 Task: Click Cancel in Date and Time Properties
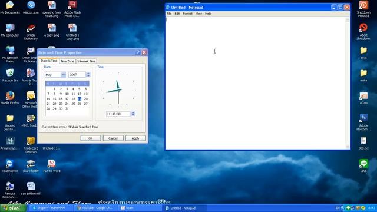pyautogui.click(x=113, y=138)
